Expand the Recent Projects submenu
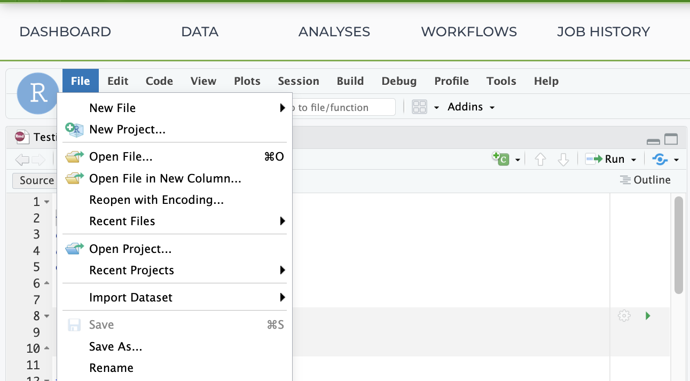The width and height of the screenshot is (690, 381). (x=175, y=270)
